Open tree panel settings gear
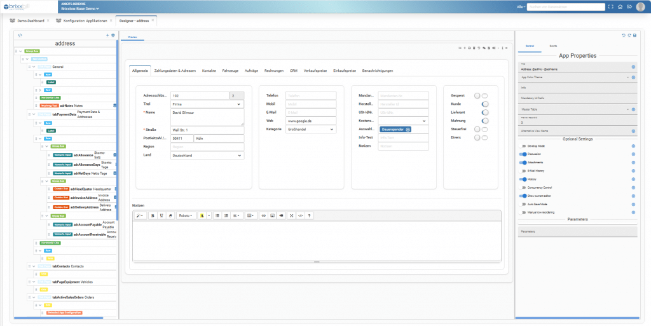Image resolution: width=651 pixels, height=326 pixels. (x=113, y=36)
